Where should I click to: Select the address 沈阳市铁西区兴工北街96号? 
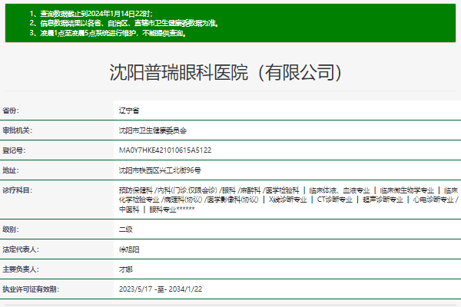click(x=160, y=170)
